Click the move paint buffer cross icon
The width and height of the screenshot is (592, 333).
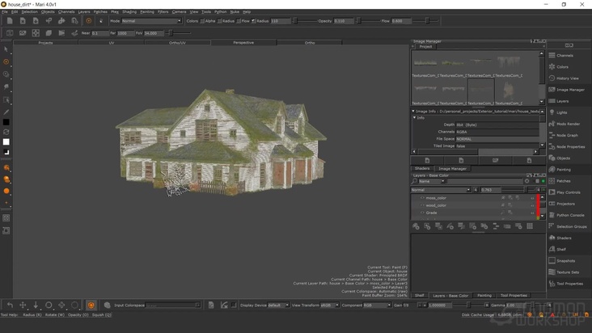[23, 305]
